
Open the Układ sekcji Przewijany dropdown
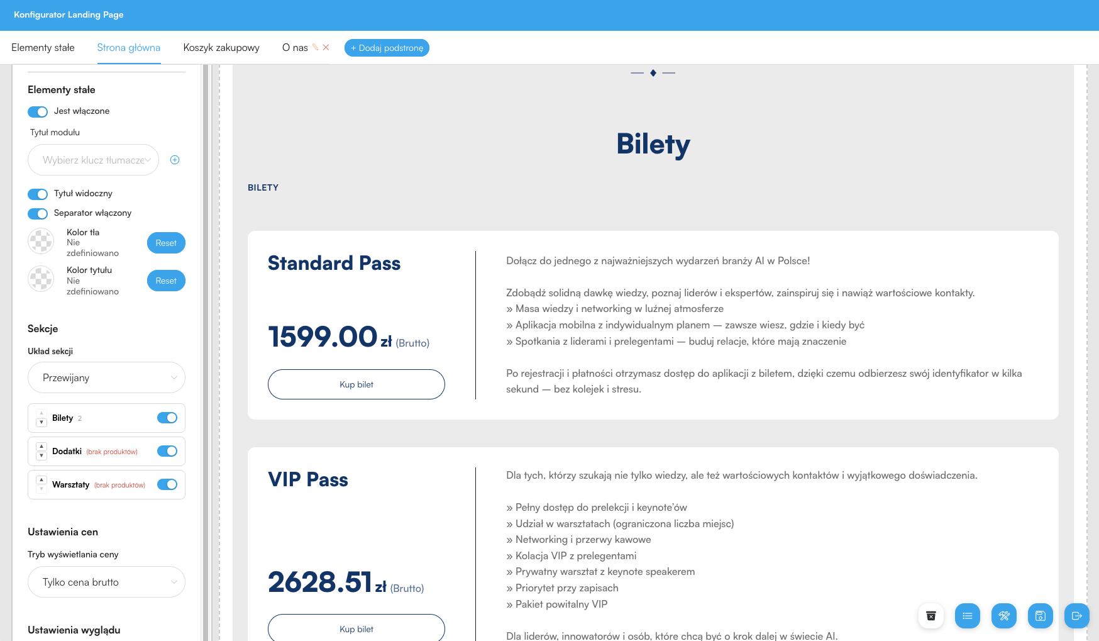coord(106,377)
